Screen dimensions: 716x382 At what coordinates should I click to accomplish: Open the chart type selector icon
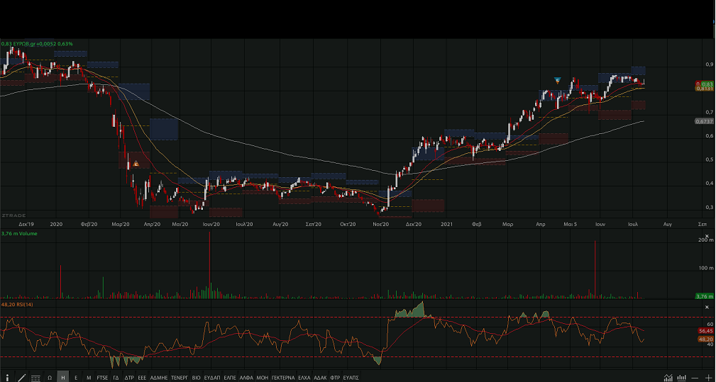(x=682, y=378)
